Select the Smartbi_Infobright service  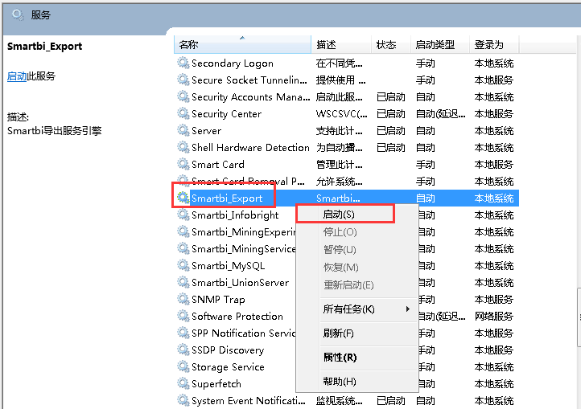pos(235,215)
